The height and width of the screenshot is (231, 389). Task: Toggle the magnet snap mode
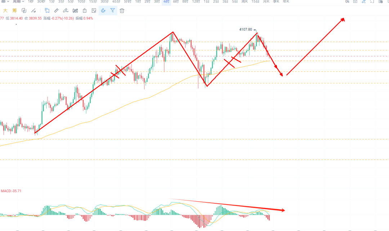[103, 11]
